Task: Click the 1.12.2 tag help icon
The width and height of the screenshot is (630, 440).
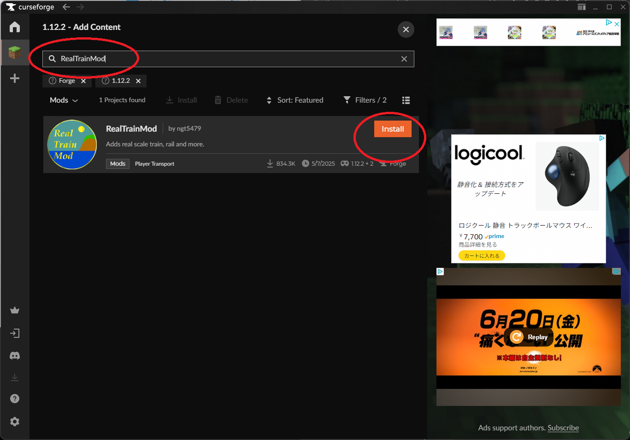Action: (x=106, y=81)
